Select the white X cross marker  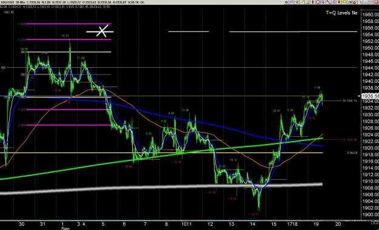[102, 31]
